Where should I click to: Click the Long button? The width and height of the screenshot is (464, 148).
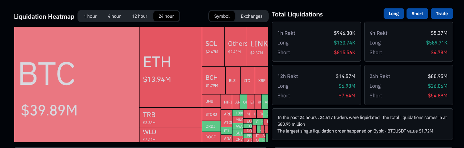(x=394, y=14)
